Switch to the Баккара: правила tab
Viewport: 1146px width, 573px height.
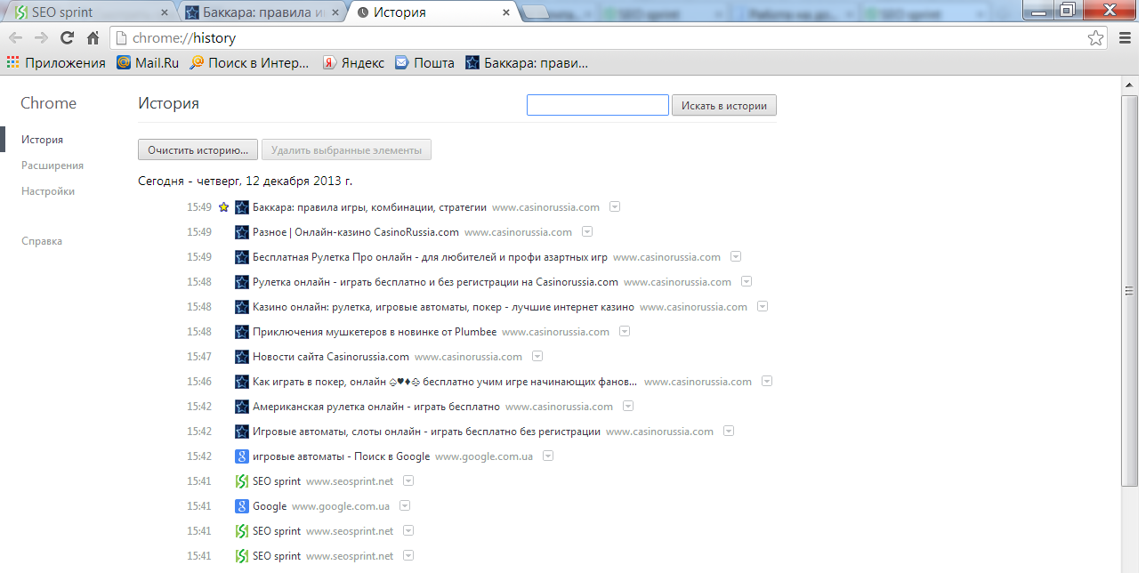[x=260, y=13]
